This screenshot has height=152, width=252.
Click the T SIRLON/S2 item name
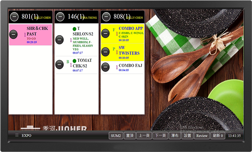coord(83,31)
